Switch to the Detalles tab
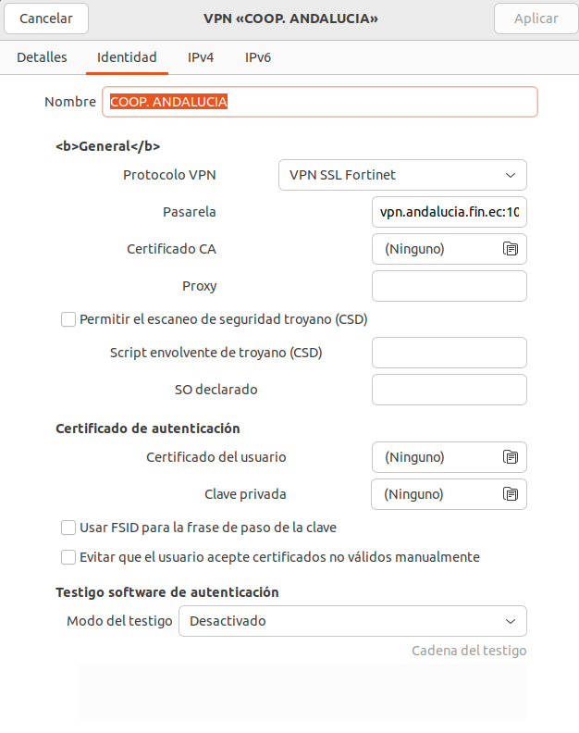Image resolution: width=579 pixels, height=733 pixels. (42, 57)
